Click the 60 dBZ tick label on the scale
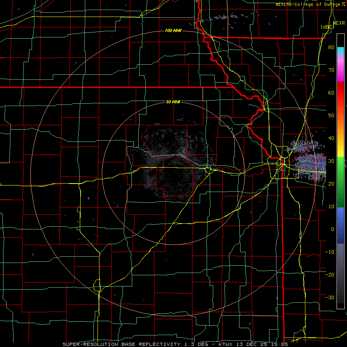The image size is (347, 347). click(x=331, y=93)
